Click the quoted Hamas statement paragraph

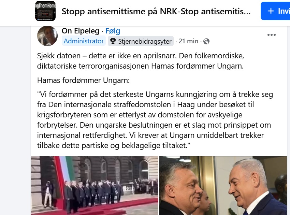[x=155, y=120]
